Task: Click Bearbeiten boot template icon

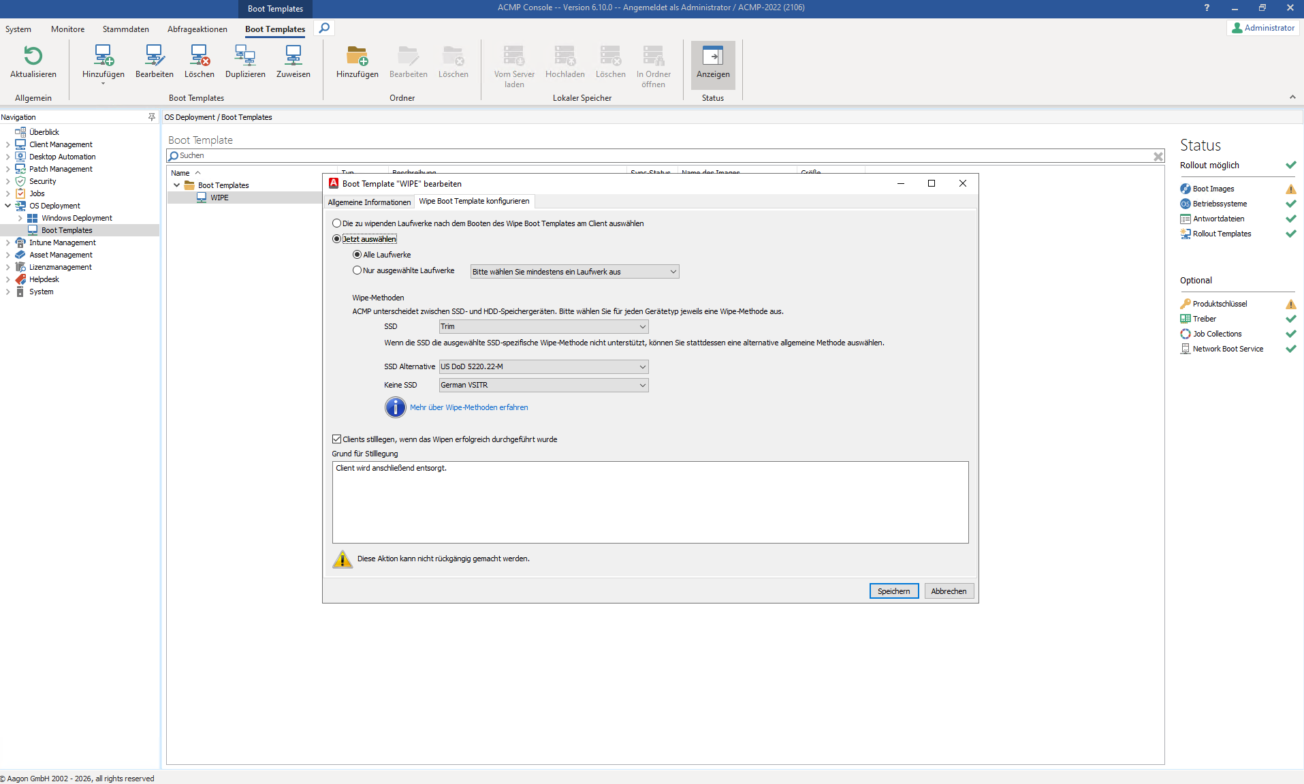Action: click(155, 55)
